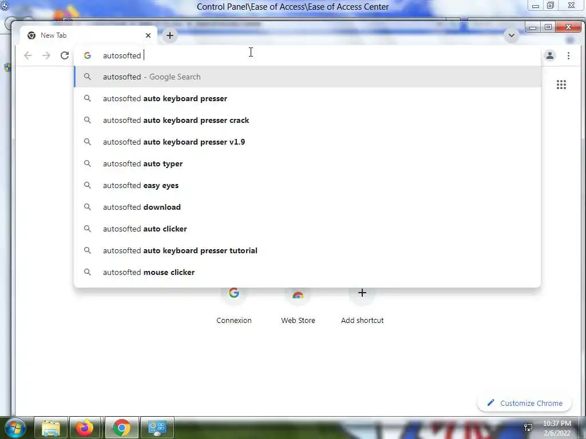Viewport: 586px width, 439px height.
Task: Open a new tab with plus button
Action: coord(169,35)
